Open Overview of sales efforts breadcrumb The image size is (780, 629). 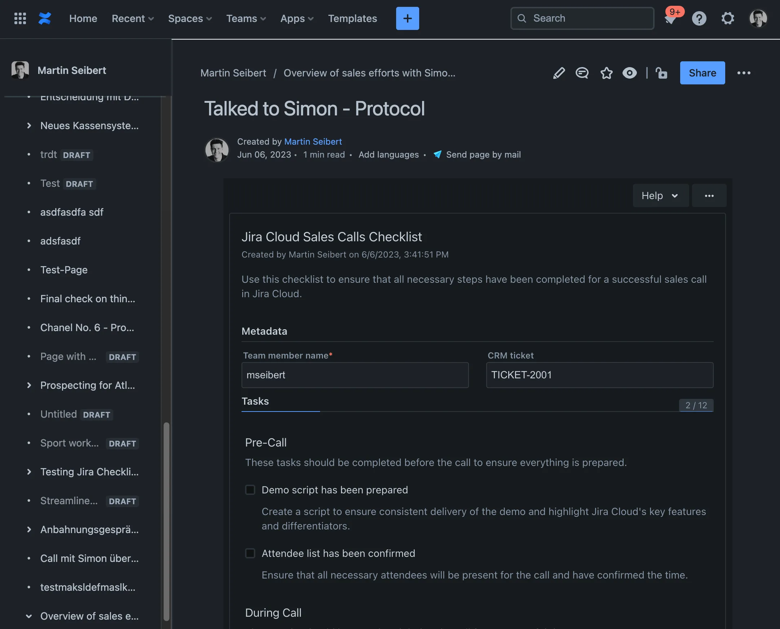(x=369, y=73)
